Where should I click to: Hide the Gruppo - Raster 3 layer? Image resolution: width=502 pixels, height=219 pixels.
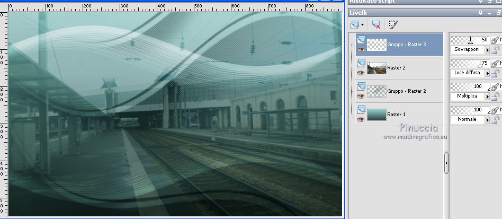coord(361,50)
